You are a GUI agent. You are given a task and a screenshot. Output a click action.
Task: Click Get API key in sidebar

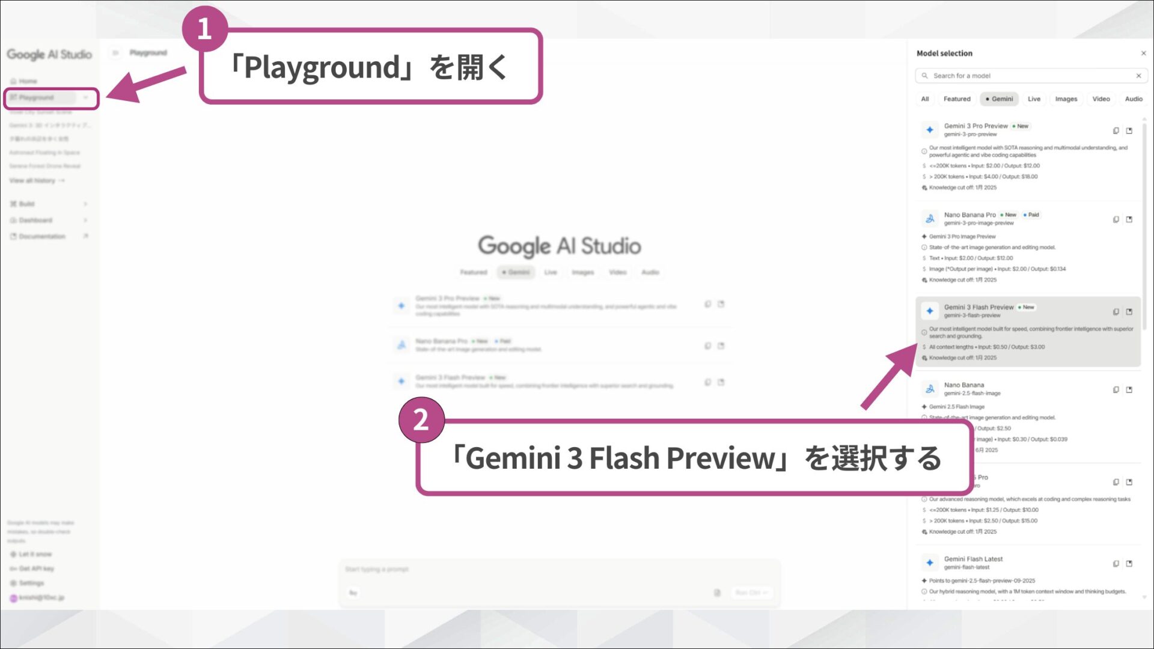[x=32, y=568]
